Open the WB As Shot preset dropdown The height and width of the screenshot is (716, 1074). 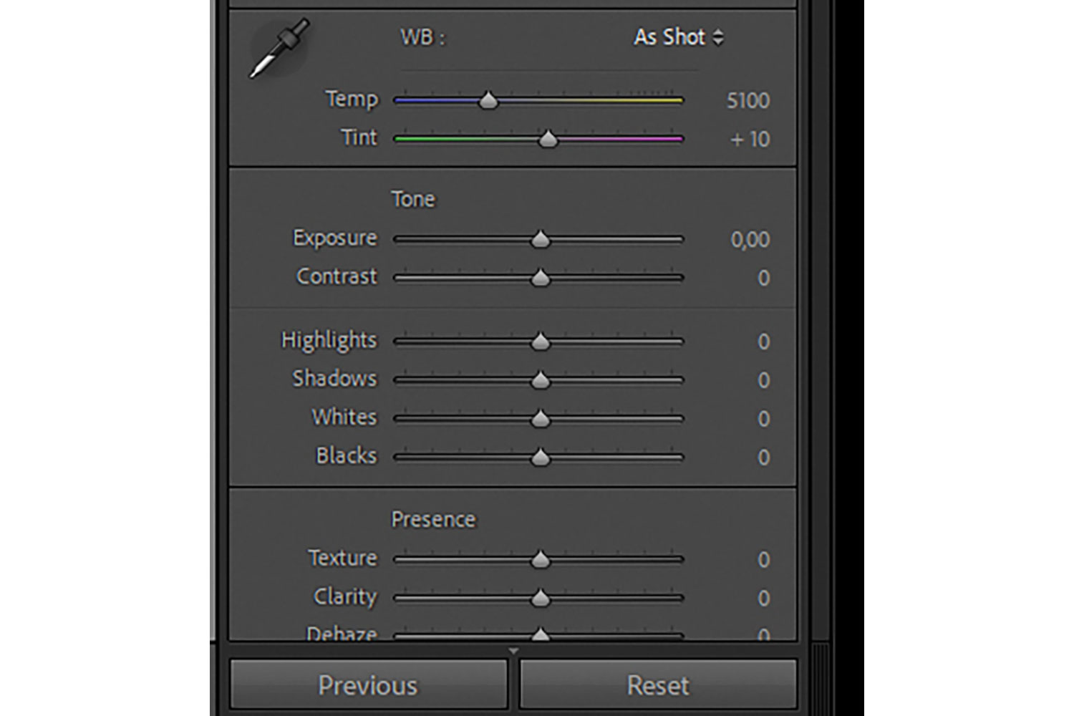tap(678, 37)
